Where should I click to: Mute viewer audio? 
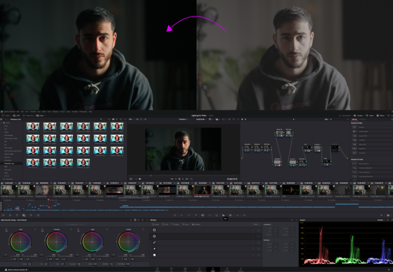coord(140,179)
